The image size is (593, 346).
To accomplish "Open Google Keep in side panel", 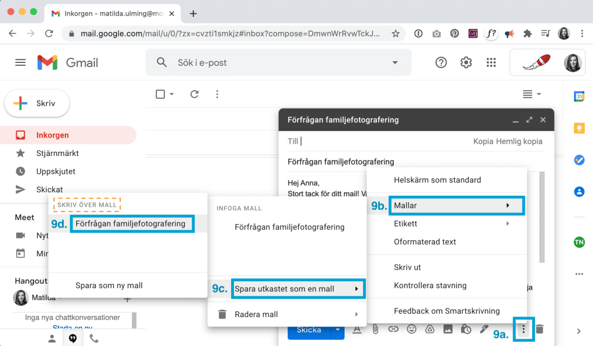I will [579, 128].
